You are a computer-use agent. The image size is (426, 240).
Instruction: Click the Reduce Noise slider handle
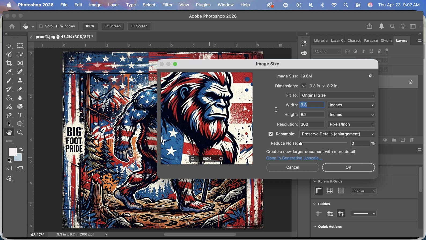tap(301, 144)
